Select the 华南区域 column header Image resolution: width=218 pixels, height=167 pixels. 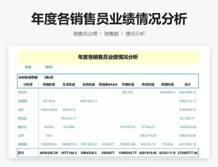[x=128, y=84]
